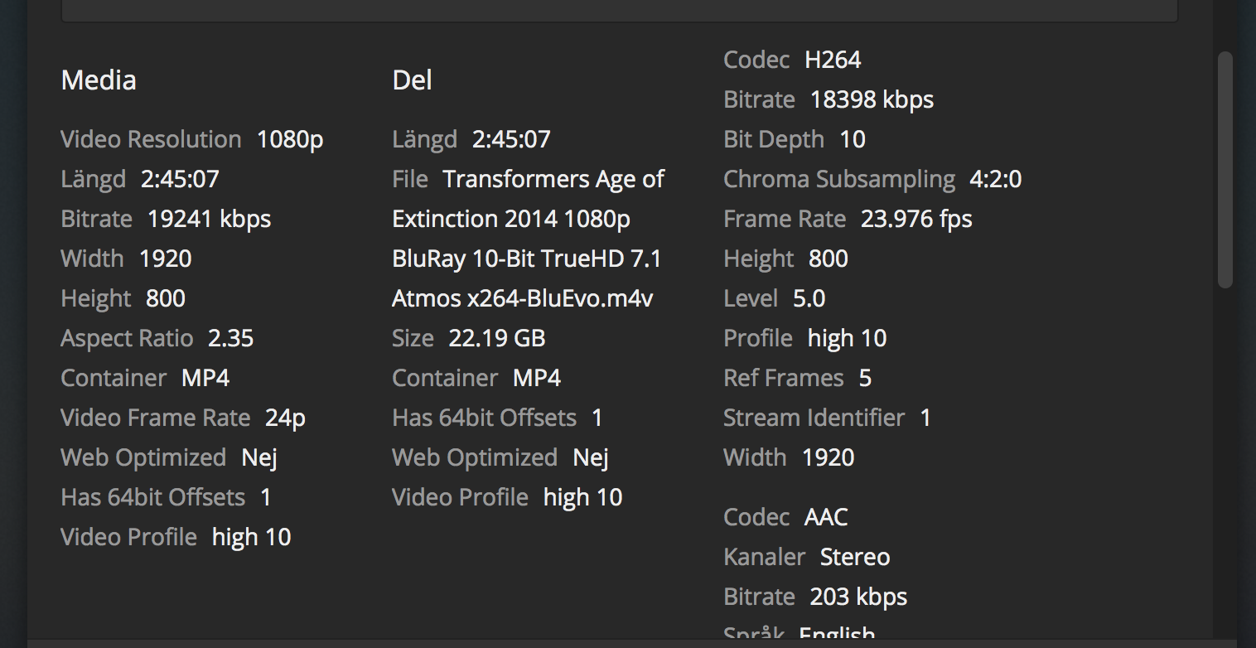Click the Del section heading

[412, 80]
